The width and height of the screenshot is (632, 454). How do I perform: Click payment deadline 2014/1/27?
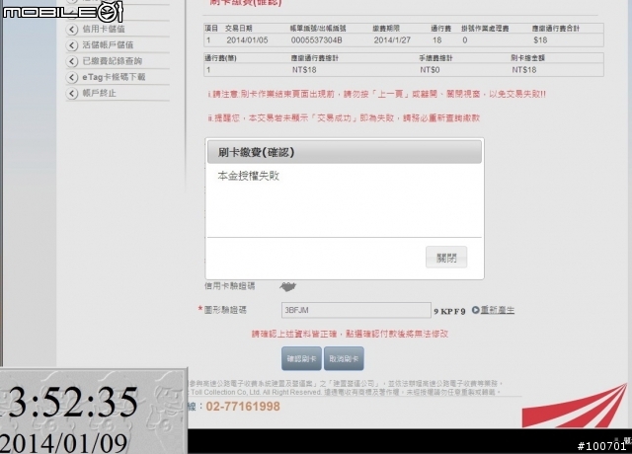click(x=392, y=40)
